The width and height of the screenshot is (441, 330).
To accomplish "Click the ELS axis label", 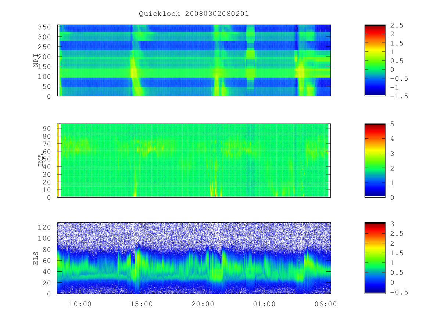I will (36, 258).
